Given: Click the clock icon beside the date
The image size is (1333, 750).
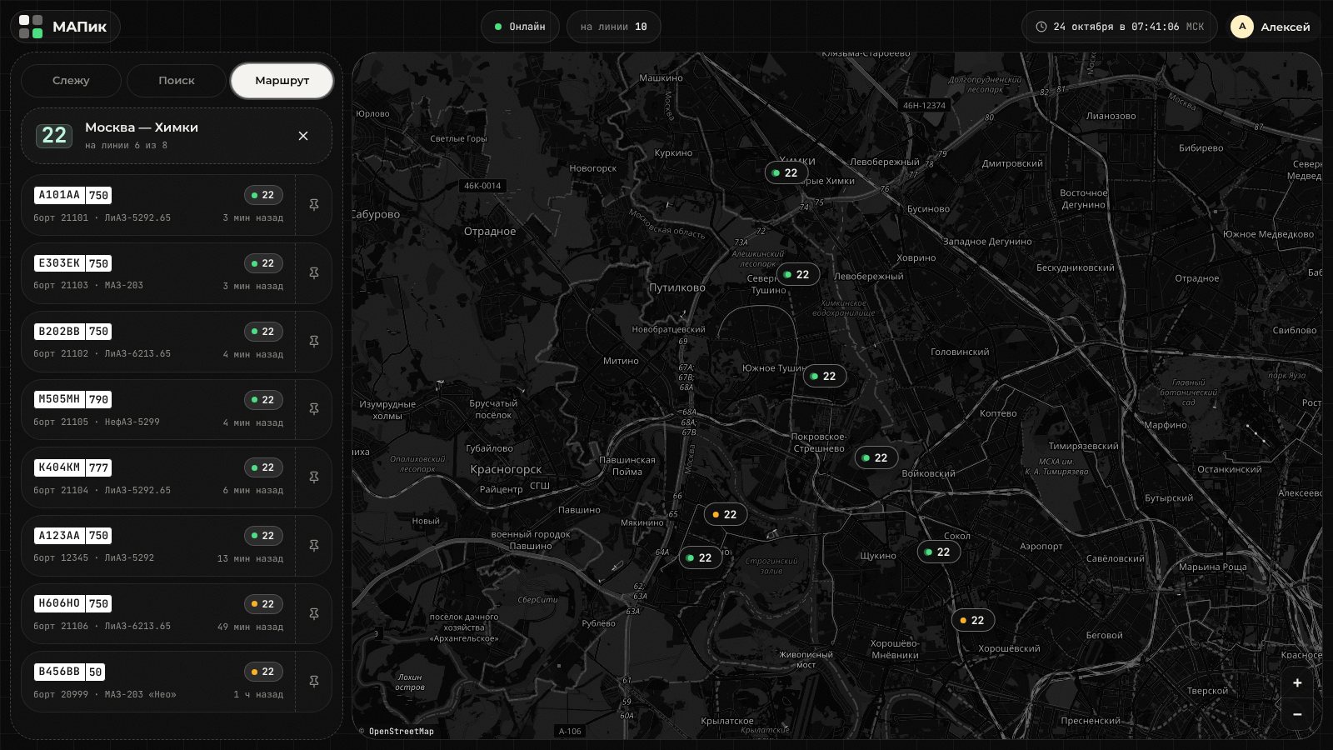Looking at the screenshot, I should point(1041,27).
